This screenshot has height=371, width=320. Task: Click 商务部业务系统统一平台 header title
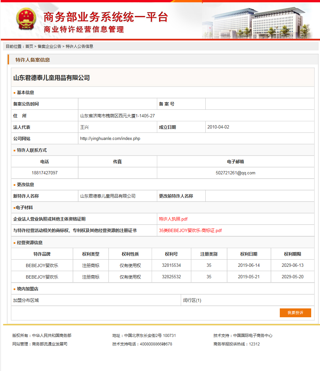pyautogui.click(x=106, y=17)
